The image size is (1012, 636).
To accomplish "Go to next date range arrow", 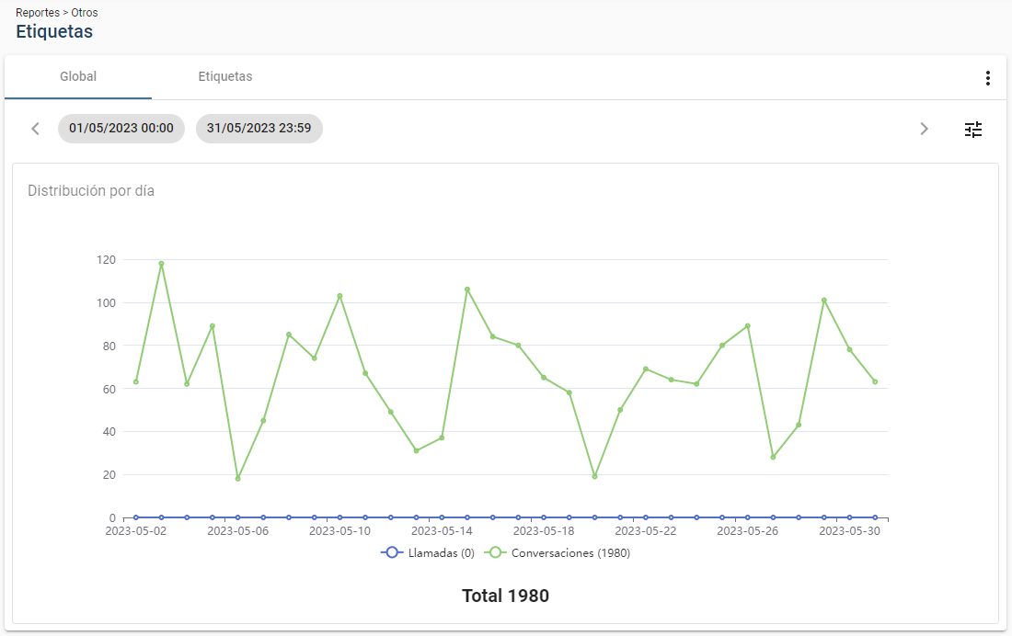I will (x=924, y=129).
